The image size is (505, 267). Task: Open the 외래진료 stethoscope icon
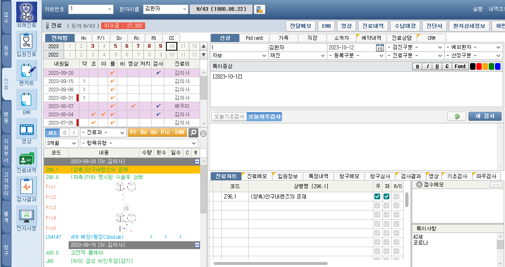27,12
